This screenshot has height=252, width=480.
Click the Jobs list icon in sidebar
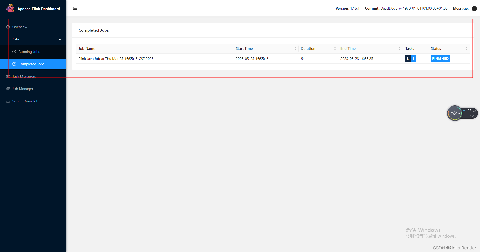[8, 39]
